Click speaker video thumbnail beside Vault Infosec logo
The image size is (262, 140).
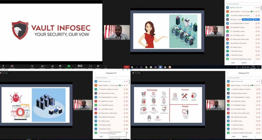click(117, 33)
